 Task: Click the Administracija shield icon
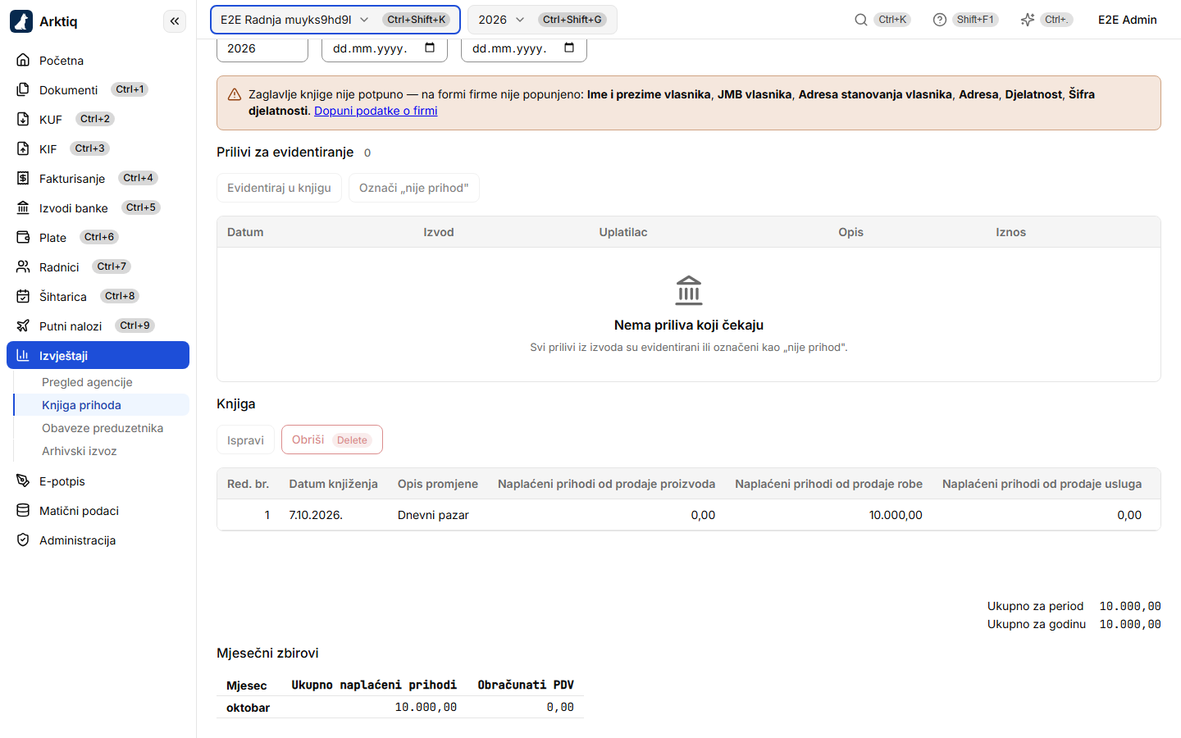pyautogui.click(x=23, y=540)
